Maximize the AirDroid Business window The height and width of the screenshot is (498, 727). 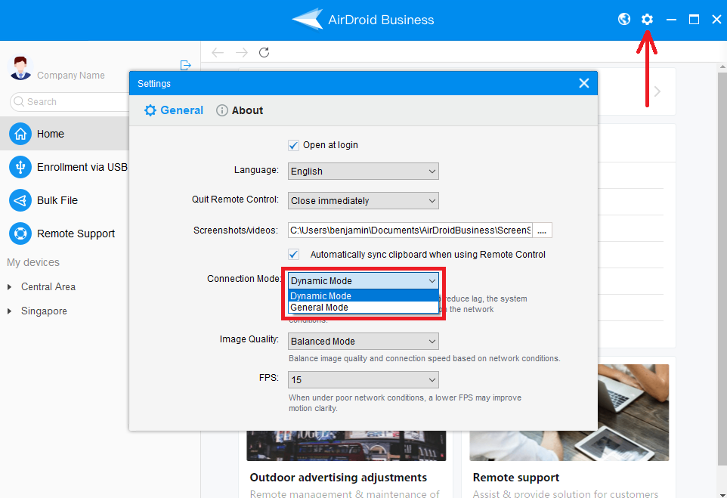pyautogui.click(x=694, y=20)
